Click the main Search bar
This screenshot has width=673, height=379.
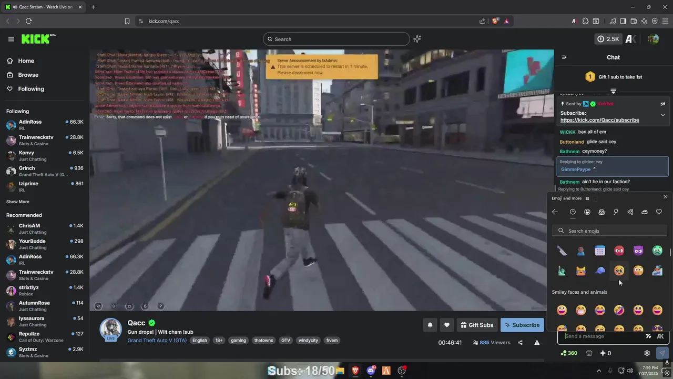[x=336, y=39]
